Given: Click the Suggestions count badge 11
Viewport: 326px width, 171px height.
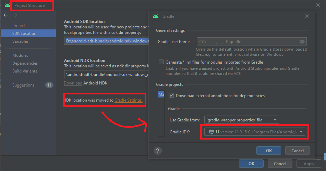Looking at the screenshot, I should pos(49,85).
